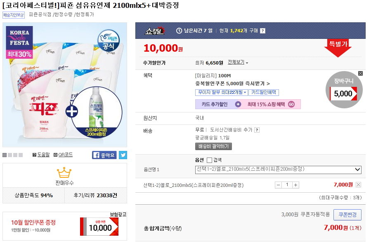Click the 10월 할인쿠폰 증정 banner
The width and height of the screenshot is (371, 246).
(65, 226)
